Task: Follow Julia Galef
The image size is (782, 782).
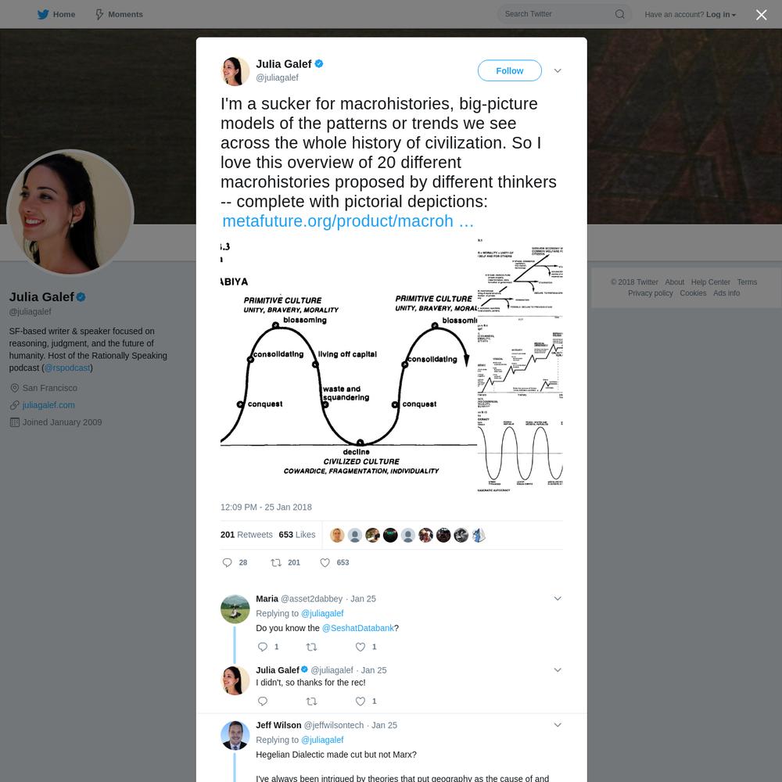Action: click(509, 70)
